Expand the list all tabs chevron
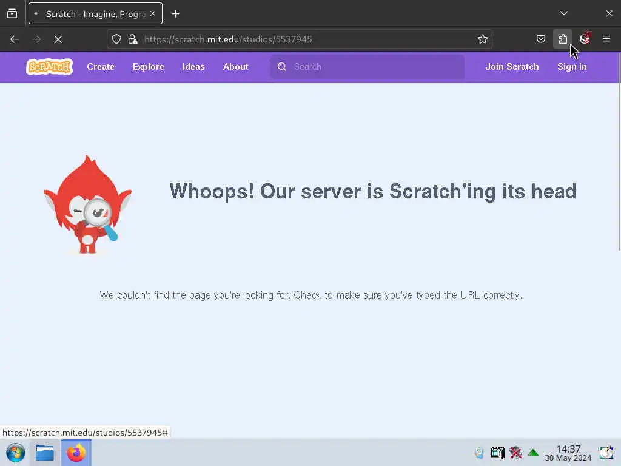The width and height of the screenshot is (621, 466). pyautogui.click(x=564, y=13)
